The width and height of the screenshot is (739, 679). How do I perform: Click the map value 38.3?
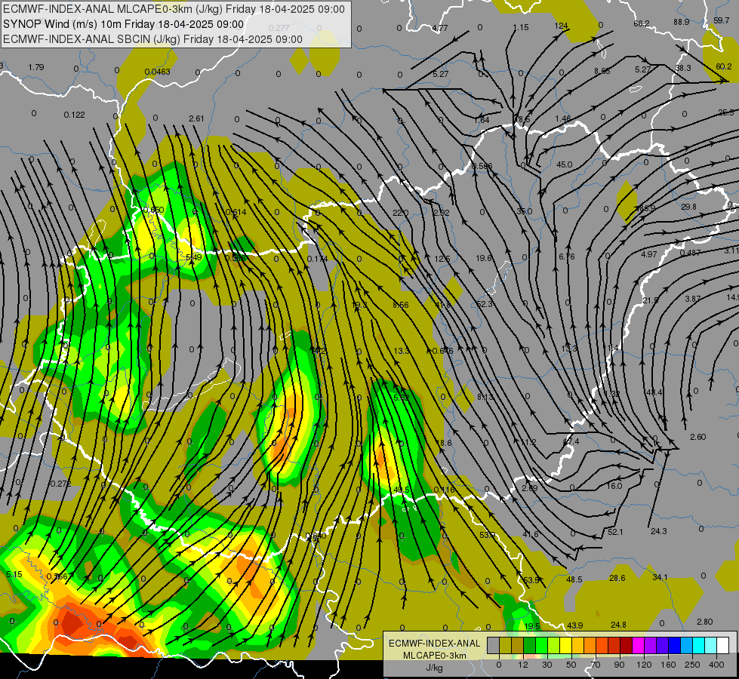coord(683,68)
